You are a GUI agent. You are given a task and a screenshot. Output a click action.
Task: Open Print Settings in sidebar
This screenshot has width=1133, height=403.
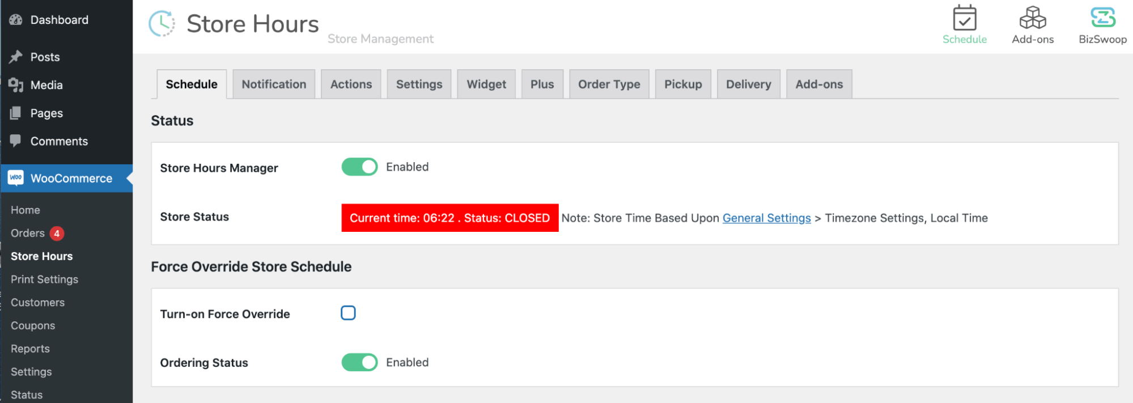[44, 279]
